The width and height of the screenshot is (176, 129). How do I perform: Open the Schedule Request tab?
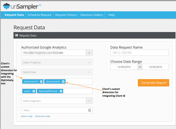39,15
